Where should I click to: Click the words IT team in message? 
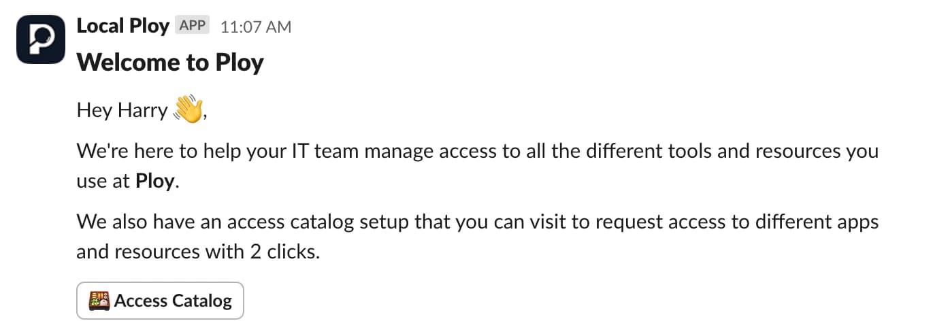coord(317,151)
